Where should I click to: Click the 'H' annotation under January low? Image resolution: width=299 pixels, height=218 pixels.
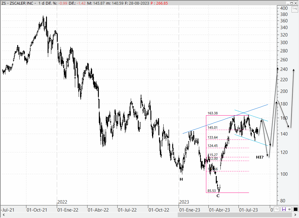(x=181, y=179)
